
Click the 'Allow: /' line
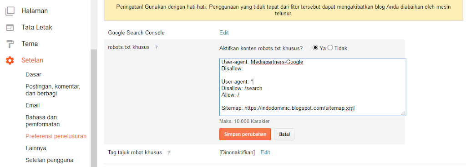pyautogui.click(x=230, y=95)
